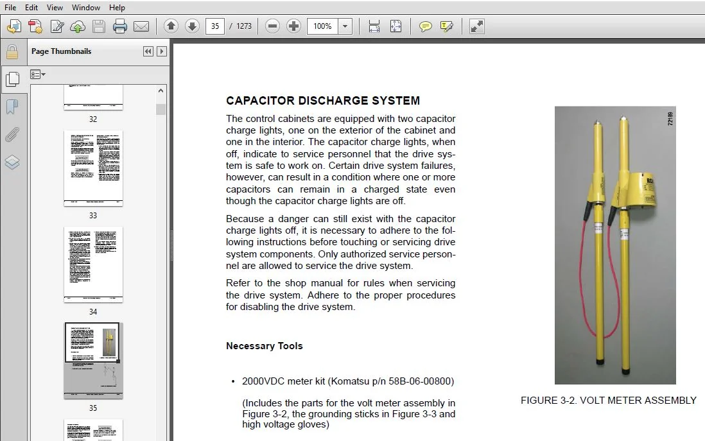Collapse the Page Thumbnails pane double-arrow
The image size is (705, 441).
(148, 51)
